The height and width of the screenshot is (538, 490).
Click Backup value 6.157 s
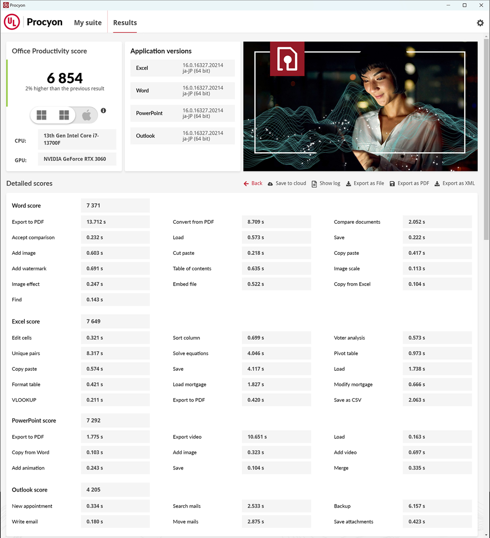pos(437,506)
